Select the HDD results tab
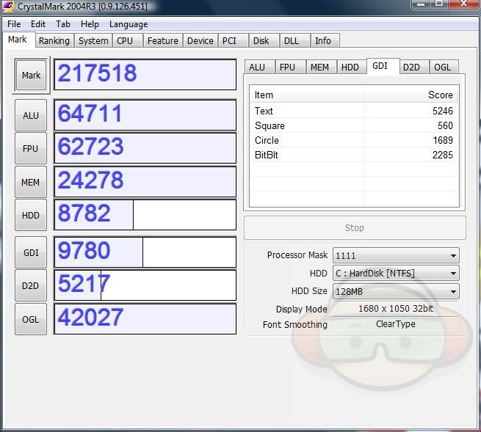The image size is (481, 432). tap(350, 67)
